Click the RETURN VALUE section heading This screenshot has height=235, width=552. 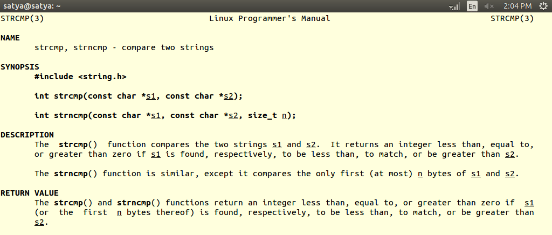[x=30, y=193]
